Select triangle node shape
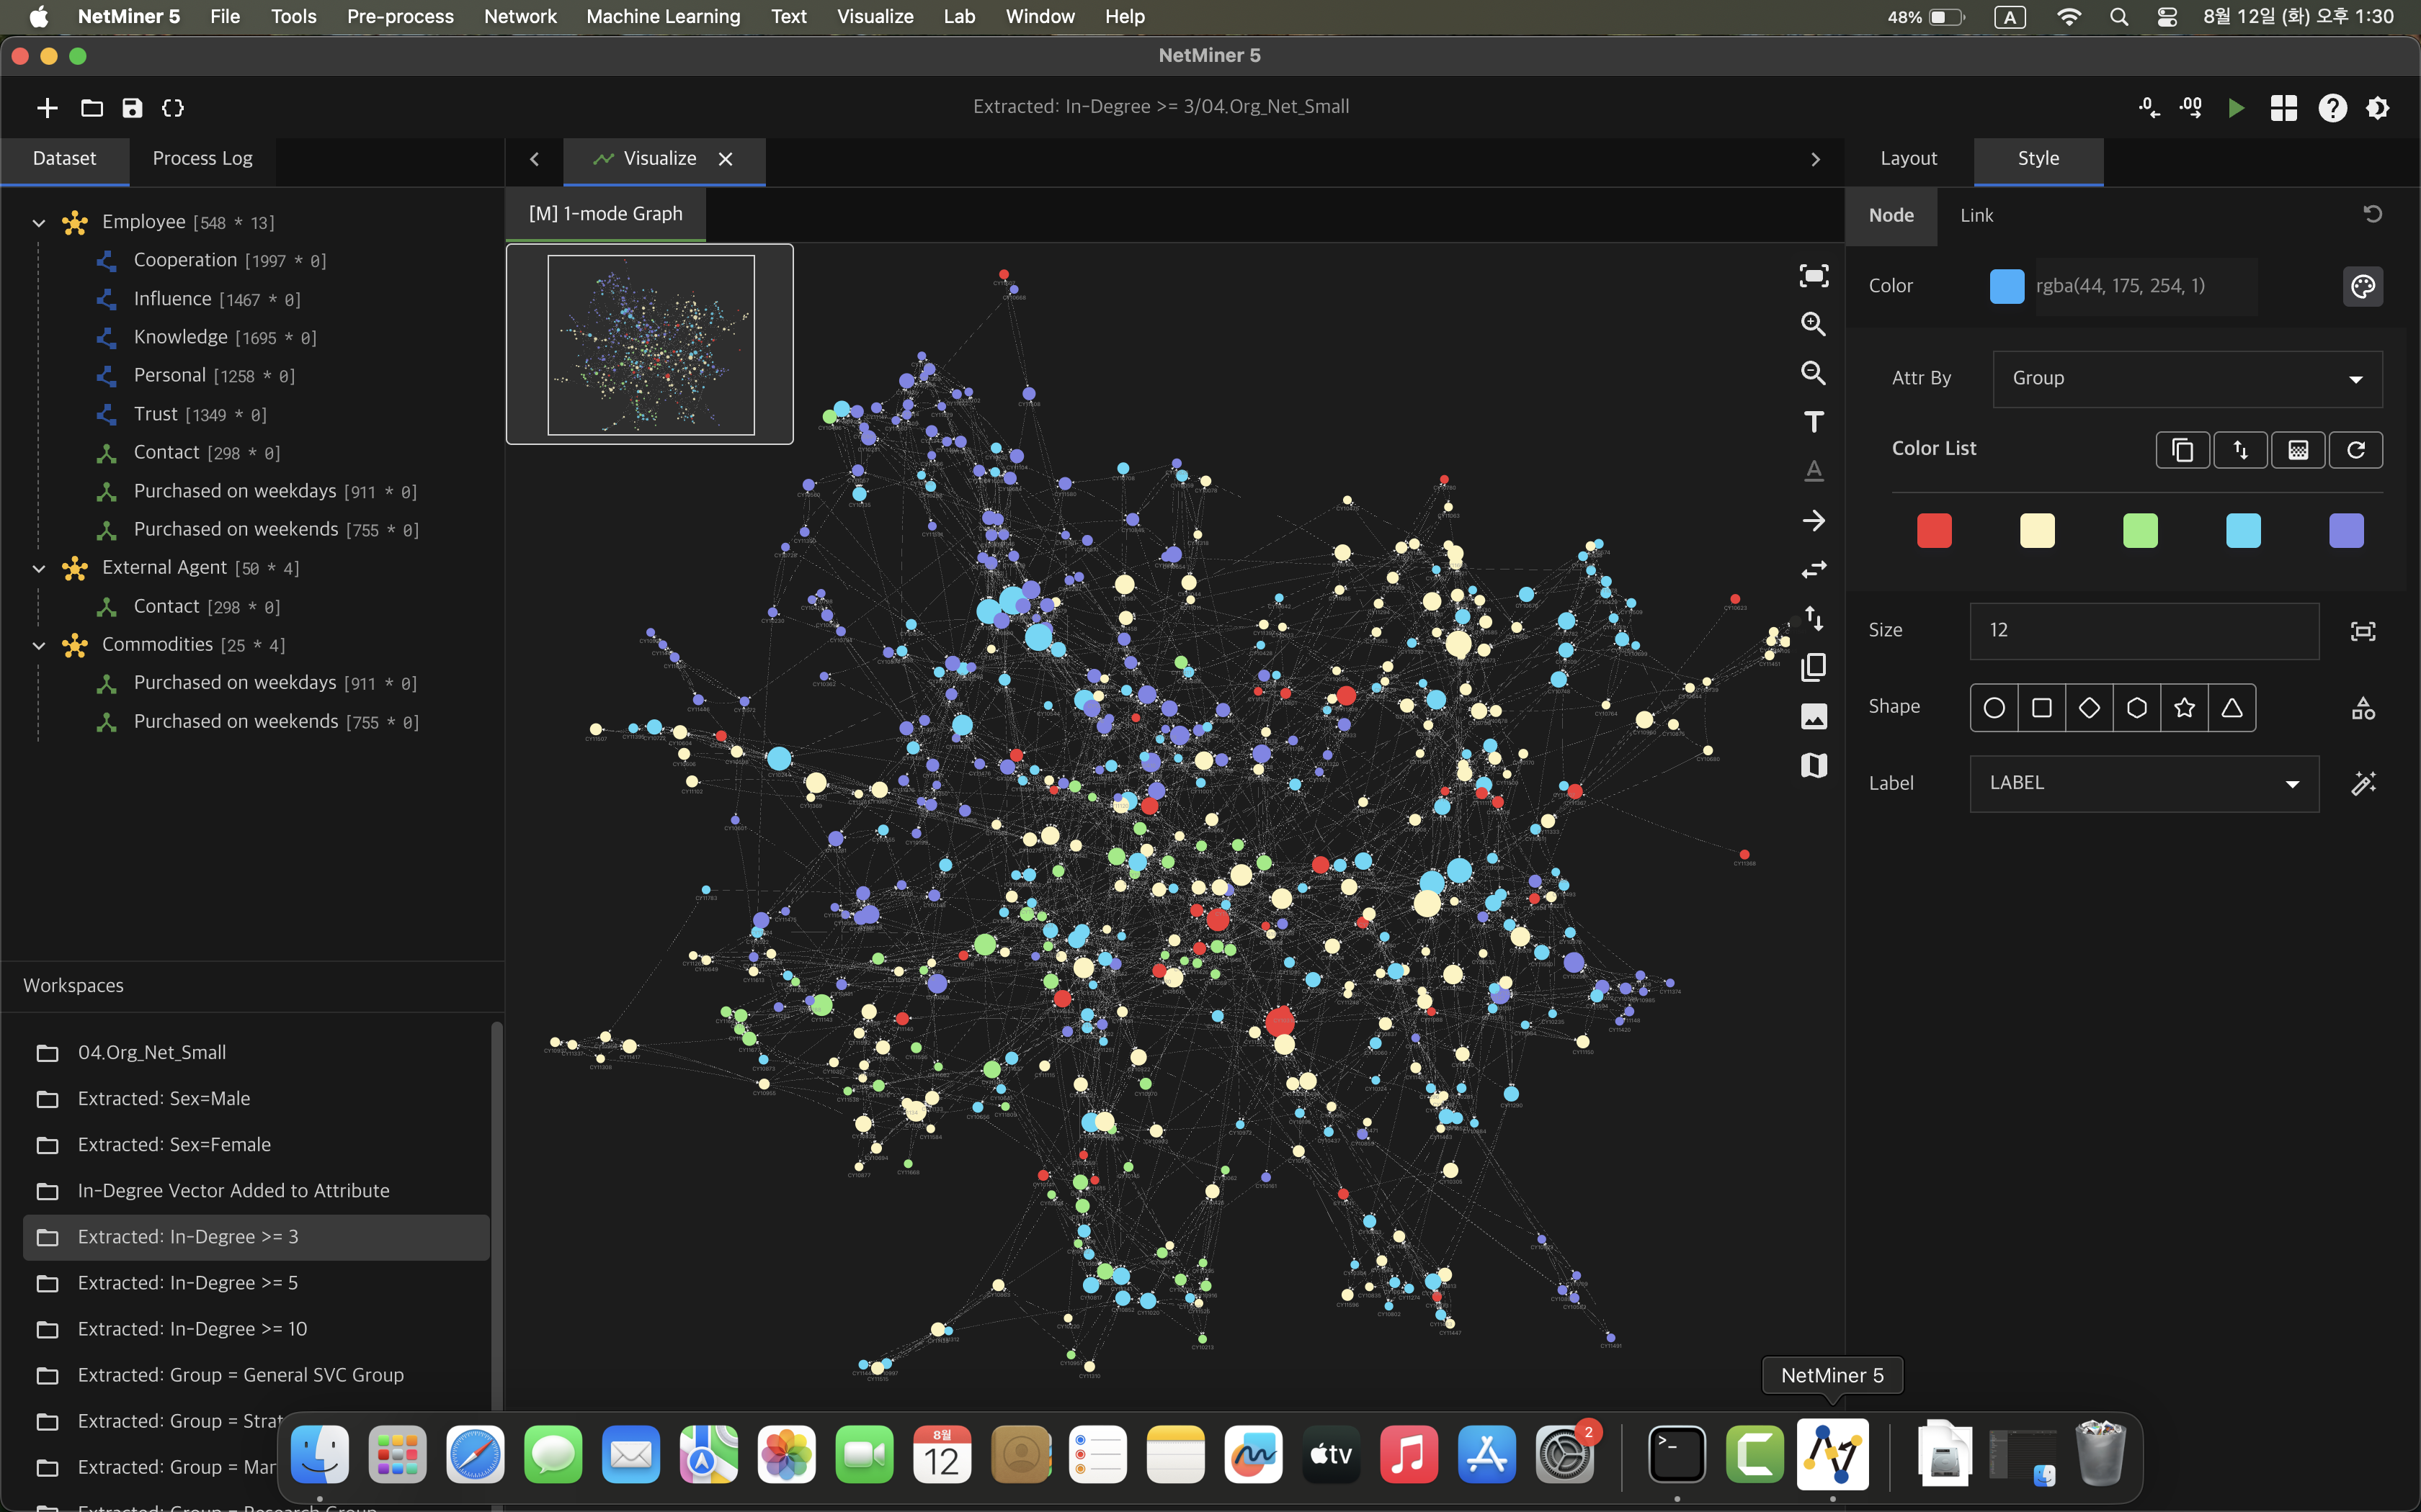This screenshot has width=2421, height=1512. click(2232, 708)
